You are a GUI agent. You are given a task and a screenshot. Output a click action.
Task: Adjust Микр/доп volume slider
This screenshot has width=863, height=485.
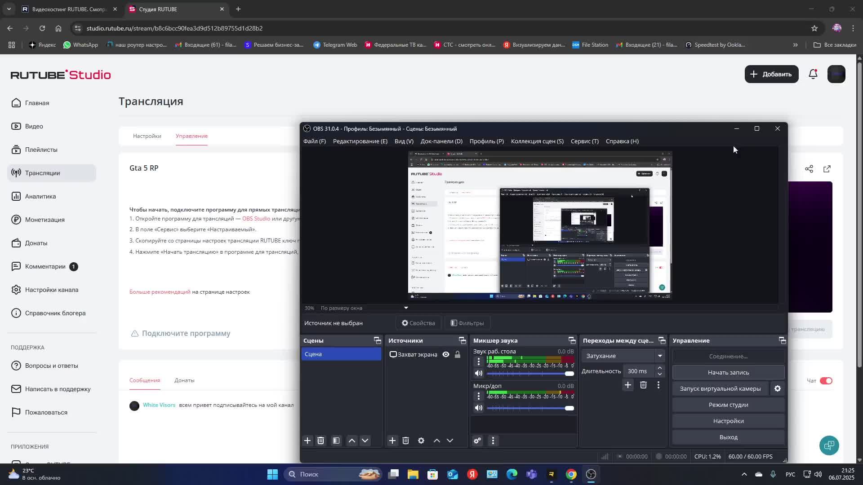click(x=569, y=408)
